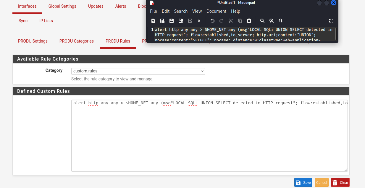Click 'Select the rule category' help text
The image size is (365, 188).
112,79
